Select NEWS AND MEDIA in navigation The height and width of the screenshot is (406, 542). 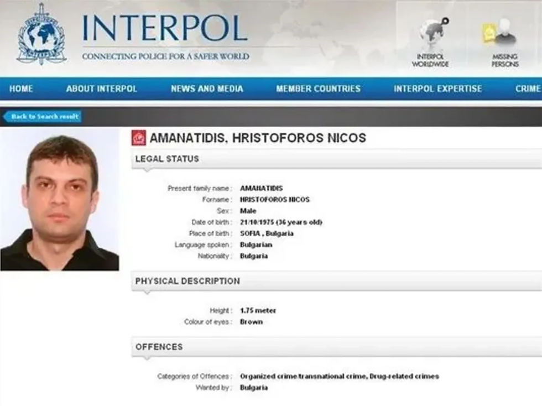[207, 89]
